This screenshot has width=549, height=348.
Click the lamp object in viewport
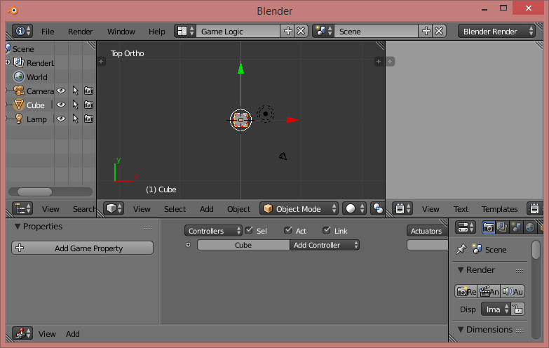click(x=266, y=114)
